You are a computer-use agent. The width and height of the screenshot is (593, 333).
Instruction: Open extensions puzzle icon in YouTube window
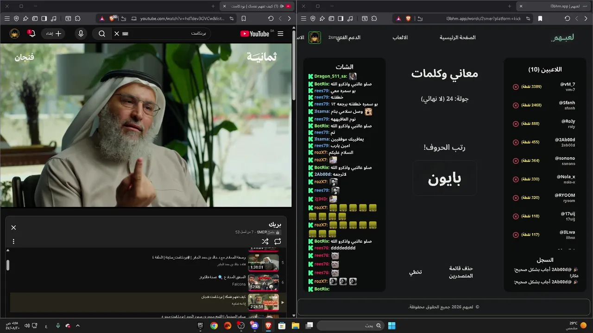point(77,18)
